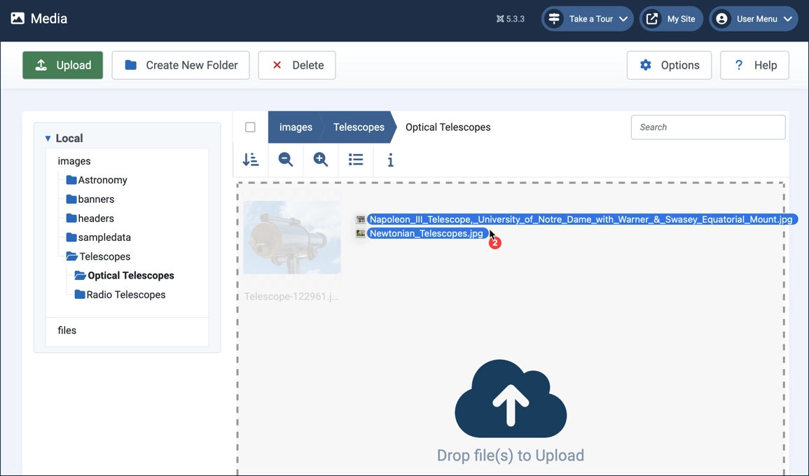Switch to list view icon
The image size is (809, 476).
[356, 160]
